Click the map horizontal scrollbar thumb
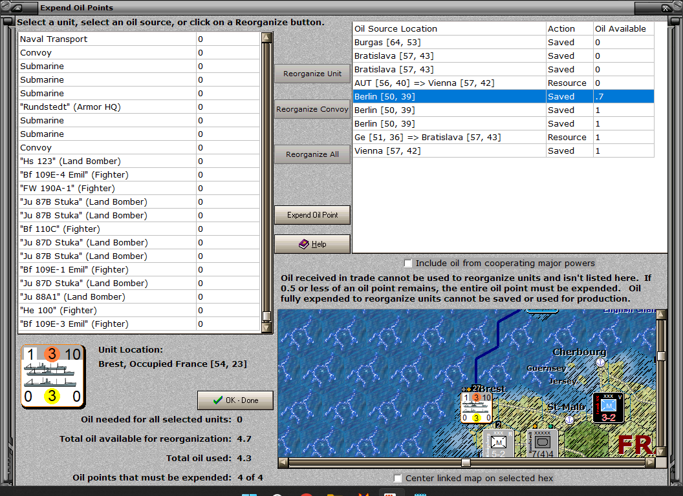 tap(466, 462)
